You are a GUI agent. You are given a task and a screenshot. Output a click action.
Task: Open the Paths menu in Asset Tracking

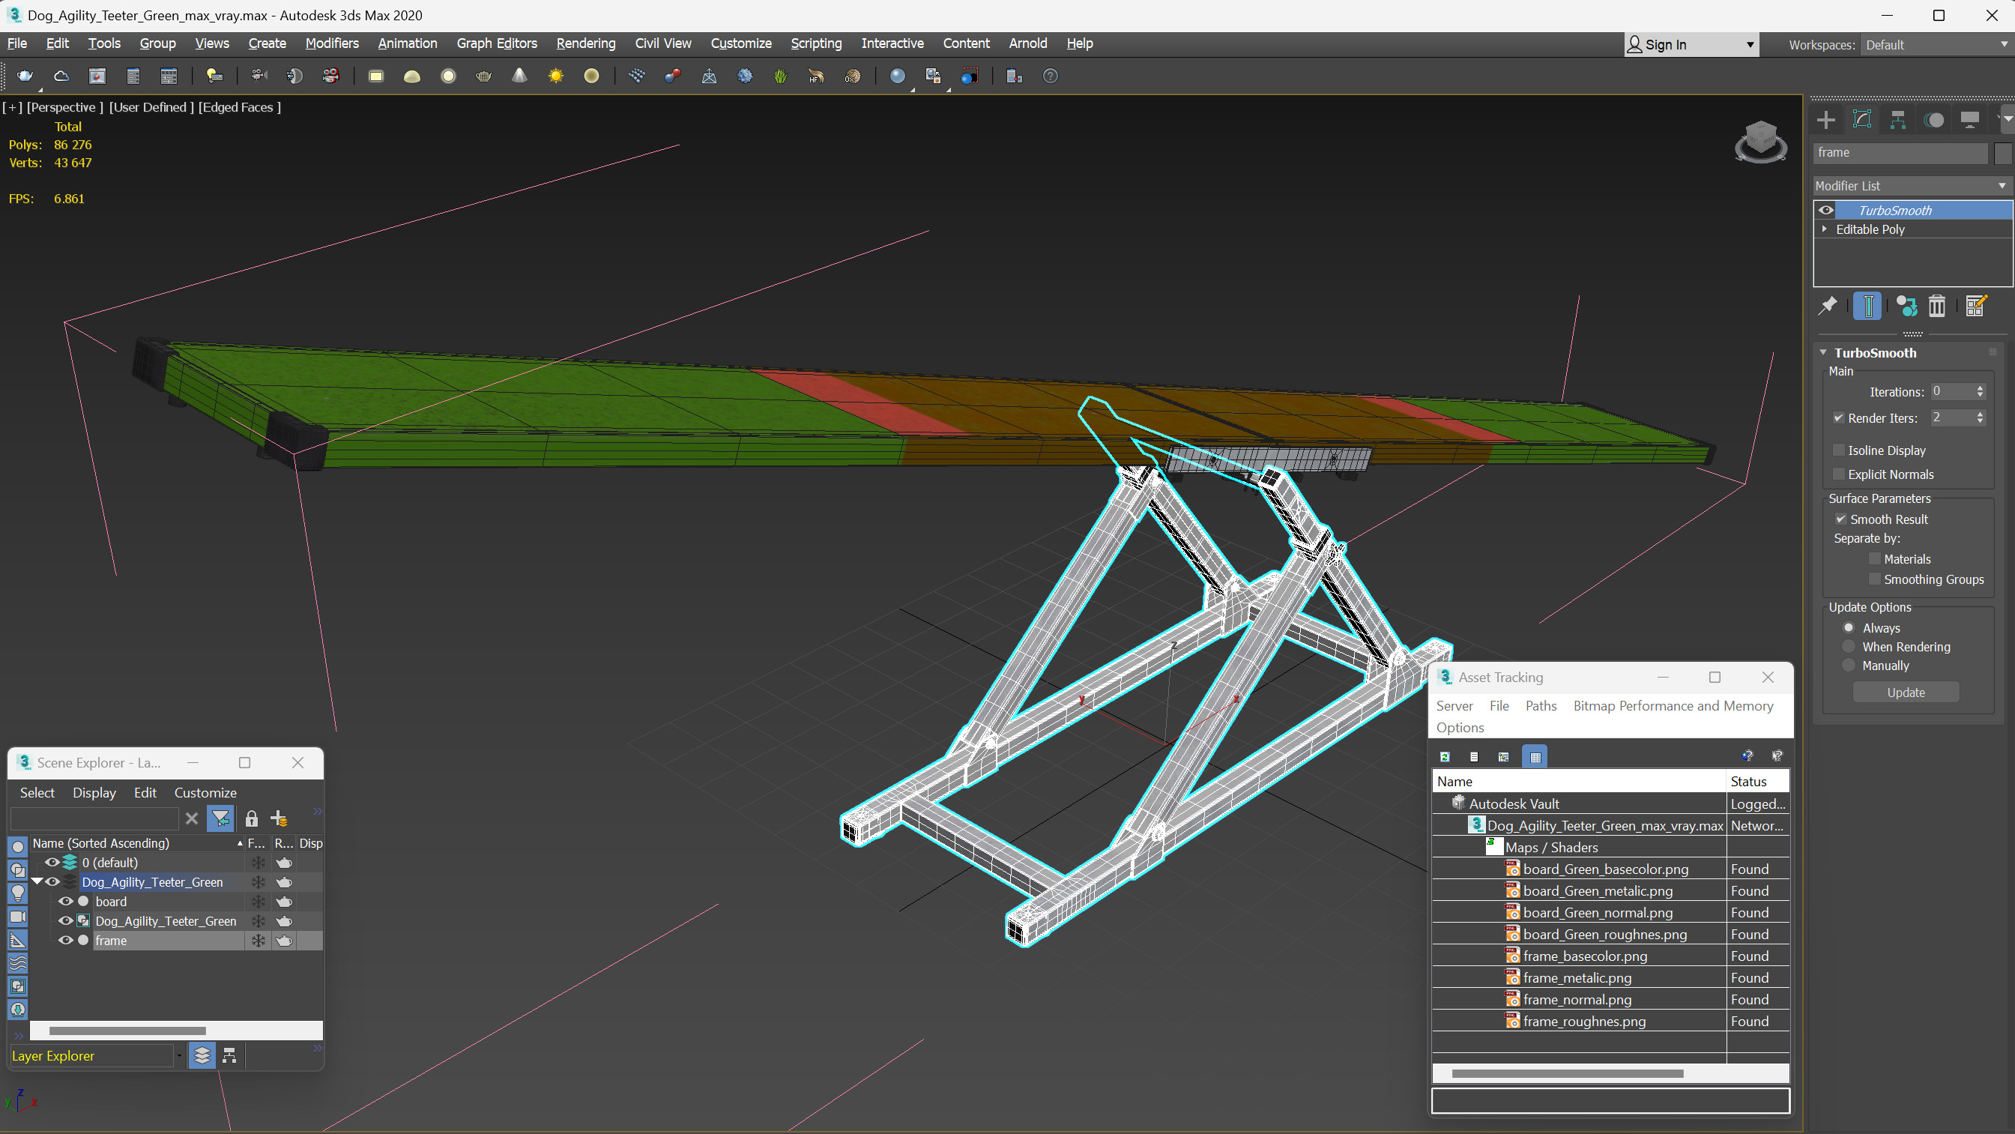[1540, 705]
